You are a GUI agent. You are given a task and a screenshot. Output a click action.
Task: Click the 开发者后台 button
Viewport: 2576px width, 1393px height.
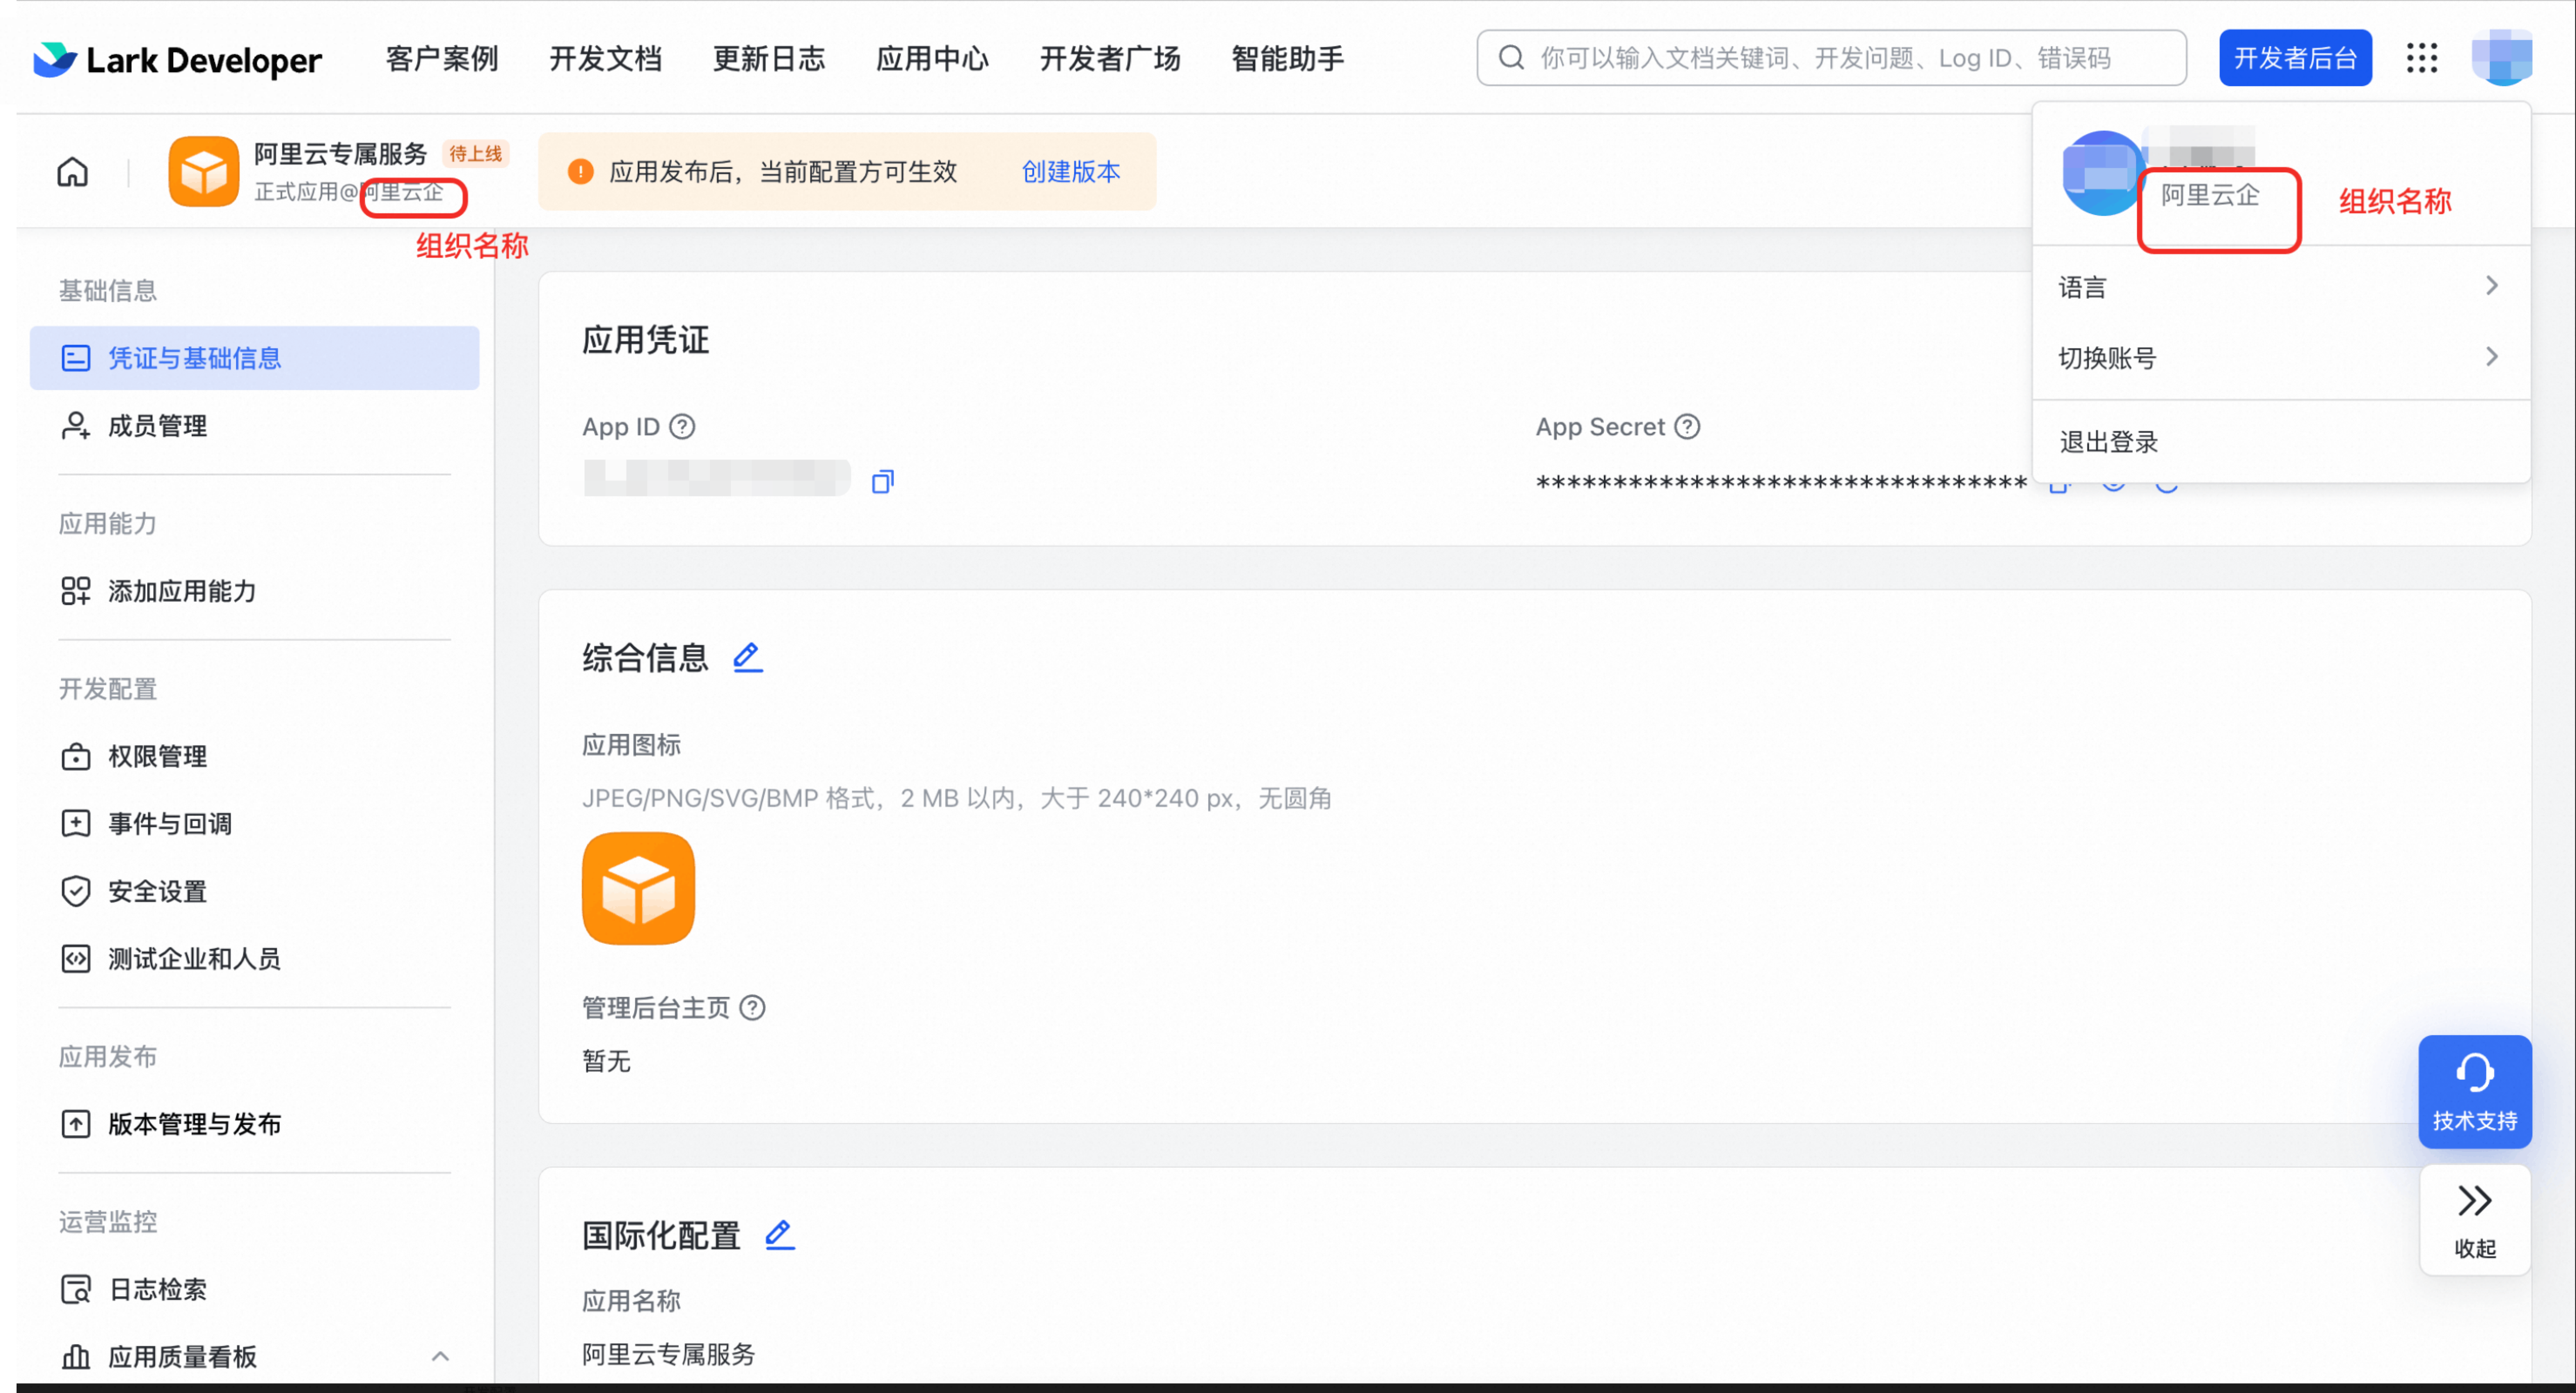pos(2295,58)
